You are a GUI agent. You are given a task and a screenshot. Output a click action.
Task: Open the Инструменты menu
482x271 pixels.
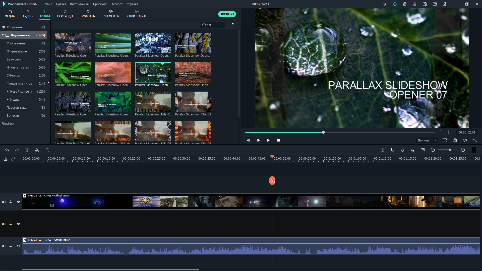coord(79,4)
